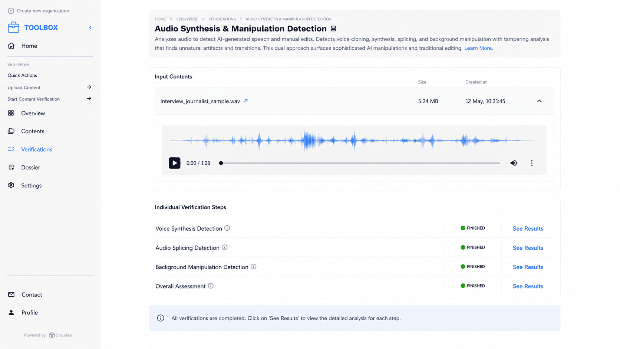Click the icon beside the page title
620x349 pixels.
click(x=333, y=29)
